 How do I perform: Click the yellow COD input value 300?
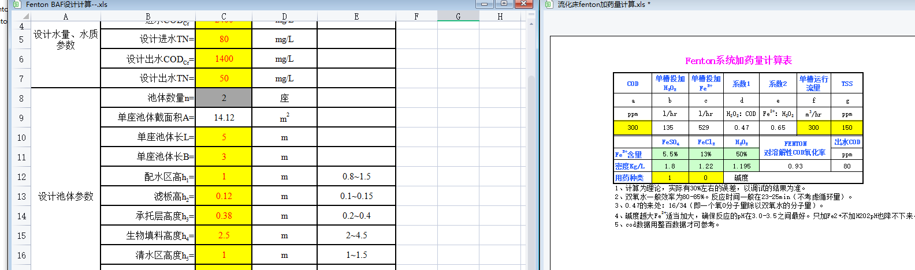click(x=633, y=127)
